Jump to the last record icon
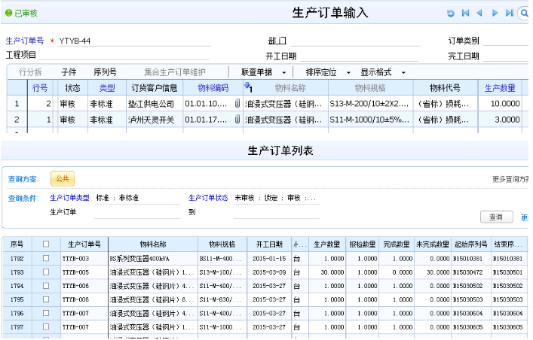Screen dimensions: 533x340 pos(509,13)
